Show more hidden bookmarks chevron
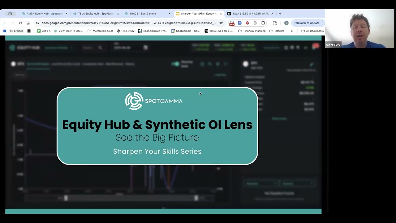 coord(292,31)
